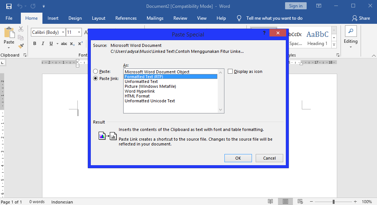Expand the Paste button dropdown arrow
The width and height of the screenshot is (377, 205).
[x=9, y=48]
